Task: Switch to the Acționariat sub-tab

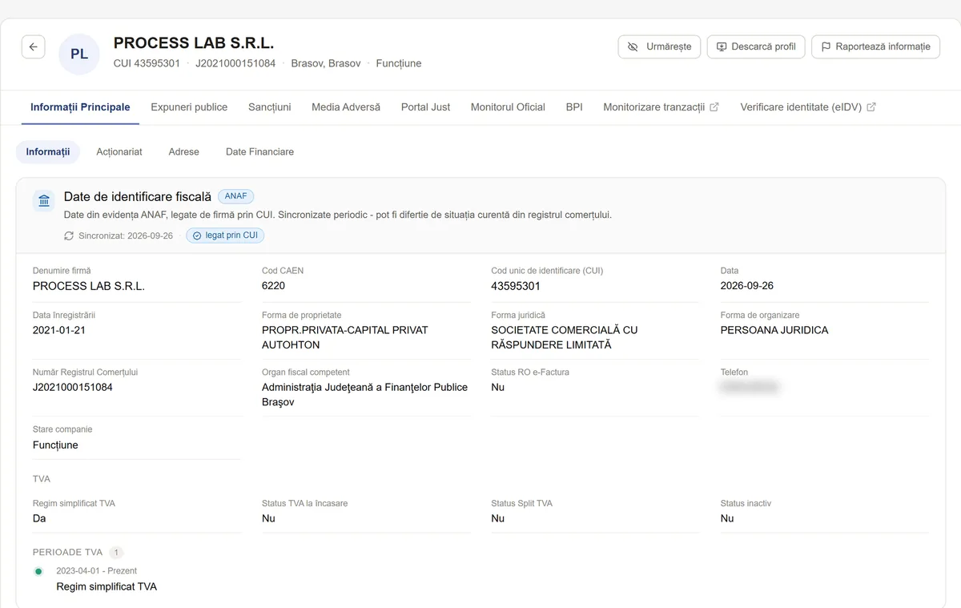Action: (x=119, y=151)
